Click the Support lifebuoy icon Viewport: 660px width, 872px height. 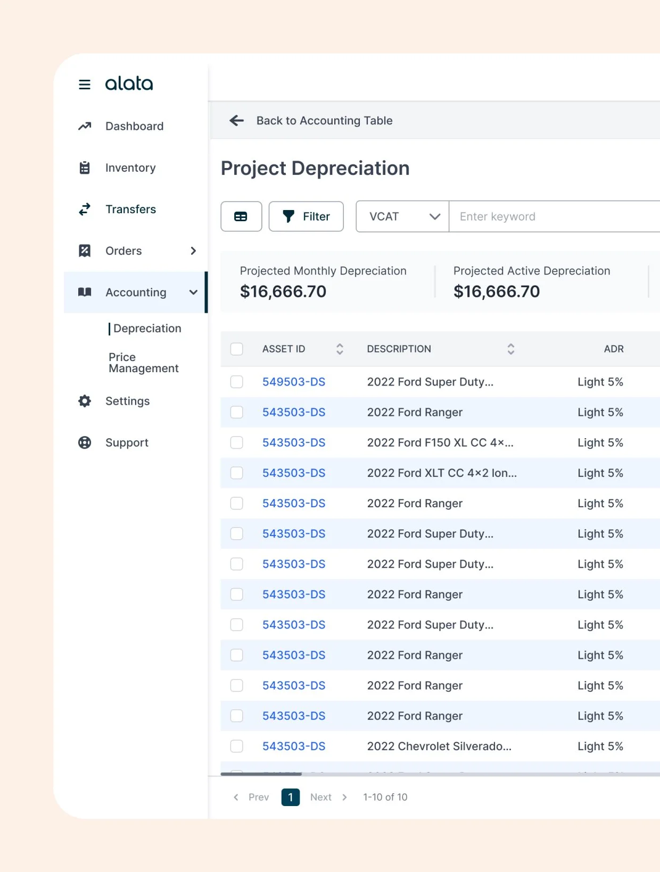[85, 442]
